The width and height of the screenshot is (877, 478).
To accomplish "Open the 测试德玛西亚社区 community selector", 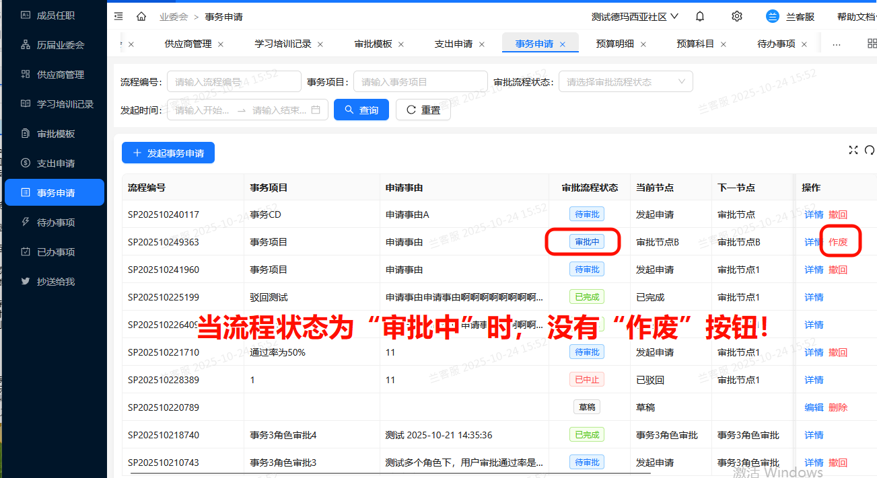I will (634, 17).
